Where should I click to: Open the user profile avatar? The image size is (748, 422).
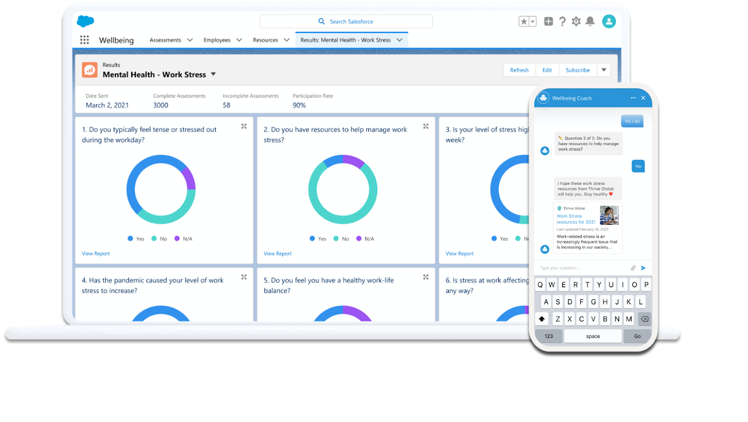(609, 22)
